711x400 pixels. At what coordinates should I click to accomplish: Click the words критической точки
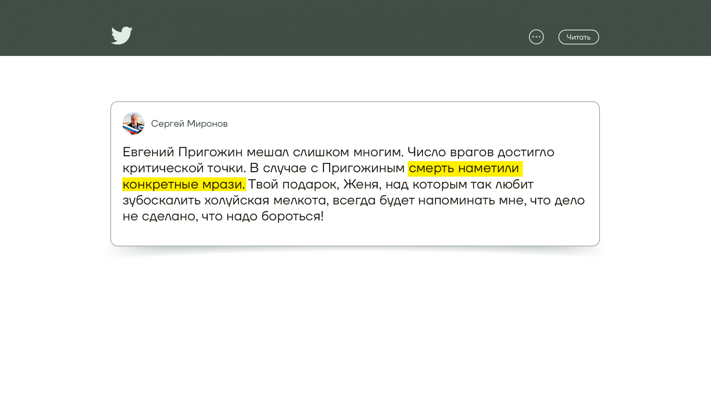click(x=184, y=168)
